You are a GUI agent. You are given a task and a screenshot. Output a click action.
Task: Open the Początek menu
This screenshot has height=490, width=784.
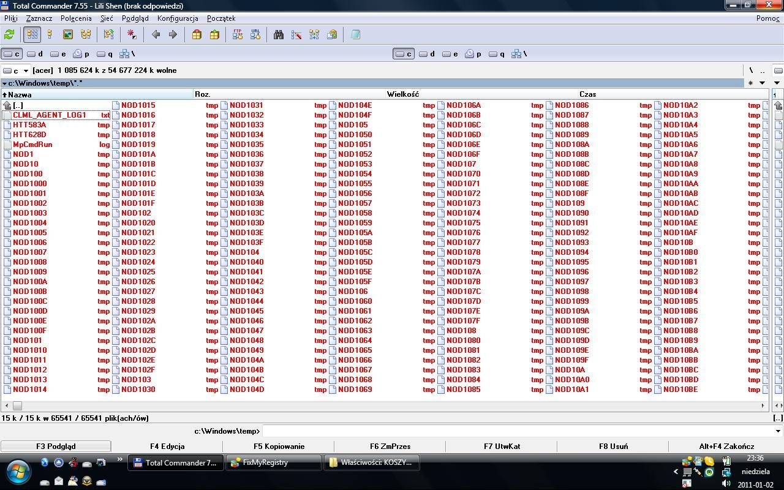click(221, 18)
